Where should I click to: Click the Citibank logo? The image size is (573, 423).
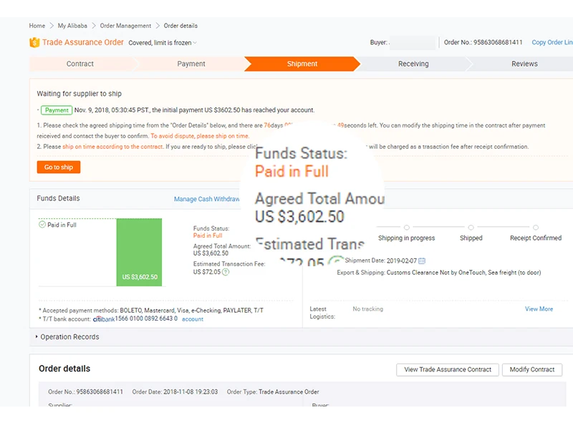pyautogui.click(x=103, y=319)
